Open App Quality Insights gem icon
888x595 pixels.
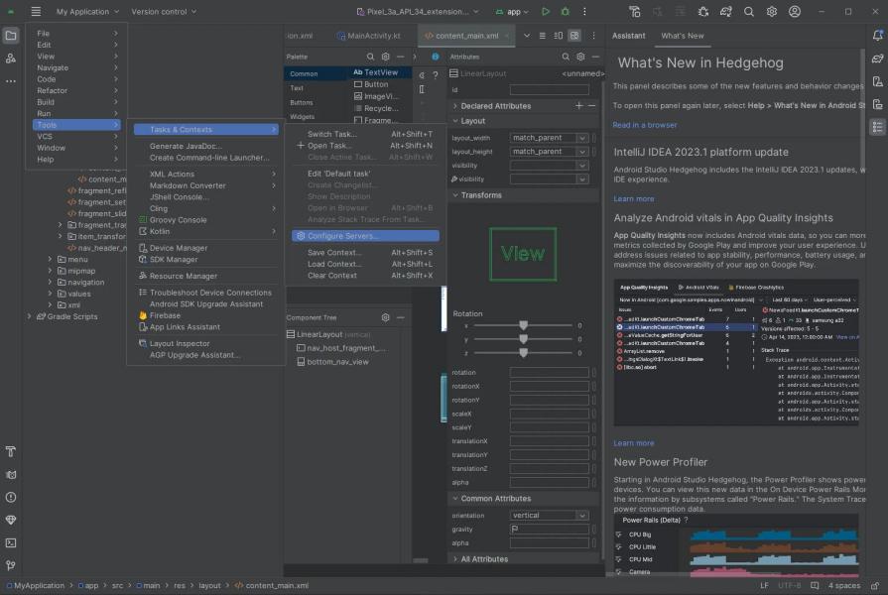tap(11, 521)
